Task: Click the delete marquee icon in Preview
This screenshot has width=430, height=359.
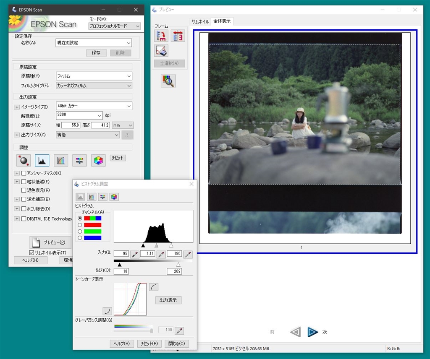Action: 161,51
